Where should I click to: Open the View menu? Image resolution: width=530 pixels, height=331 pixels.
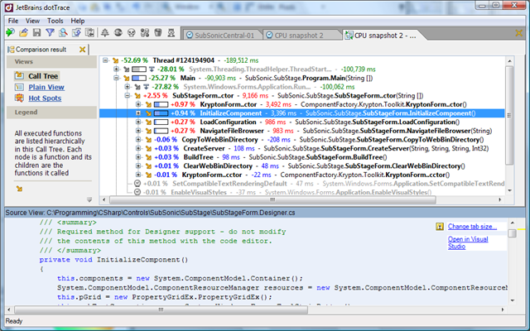click(33, 19)
